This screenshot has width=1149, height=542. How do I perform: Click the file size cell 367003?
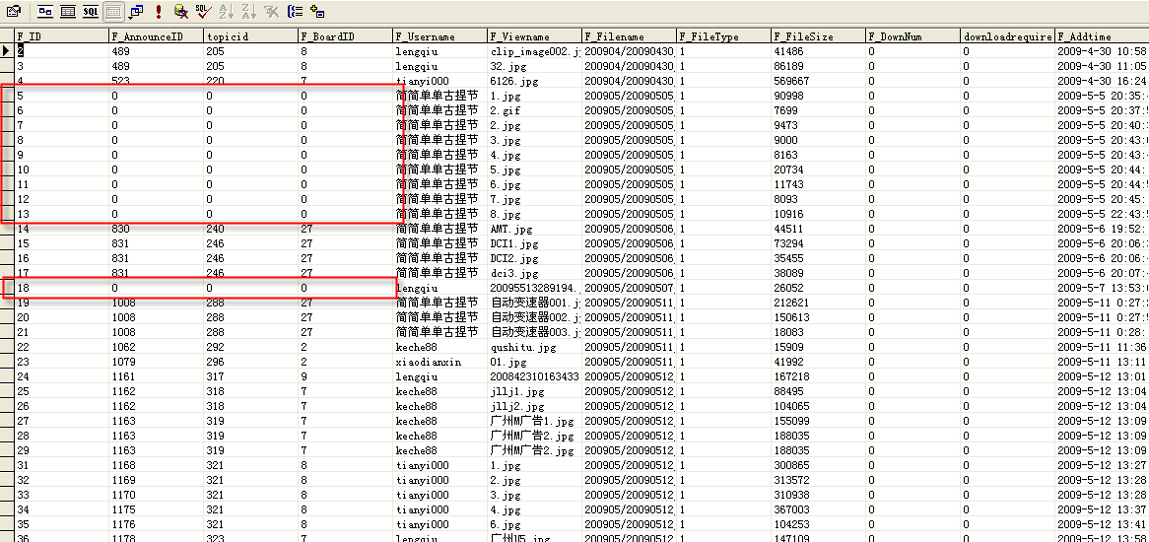pos(818,509)
